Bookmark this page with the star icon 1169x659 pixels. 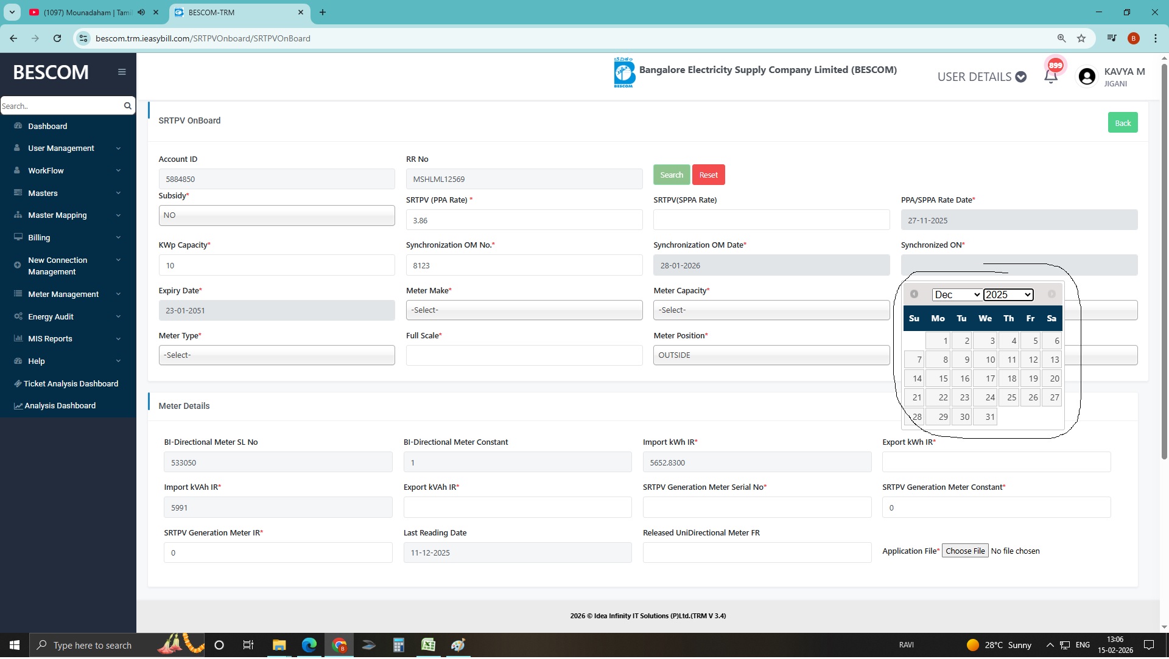tap(1081, 38)
